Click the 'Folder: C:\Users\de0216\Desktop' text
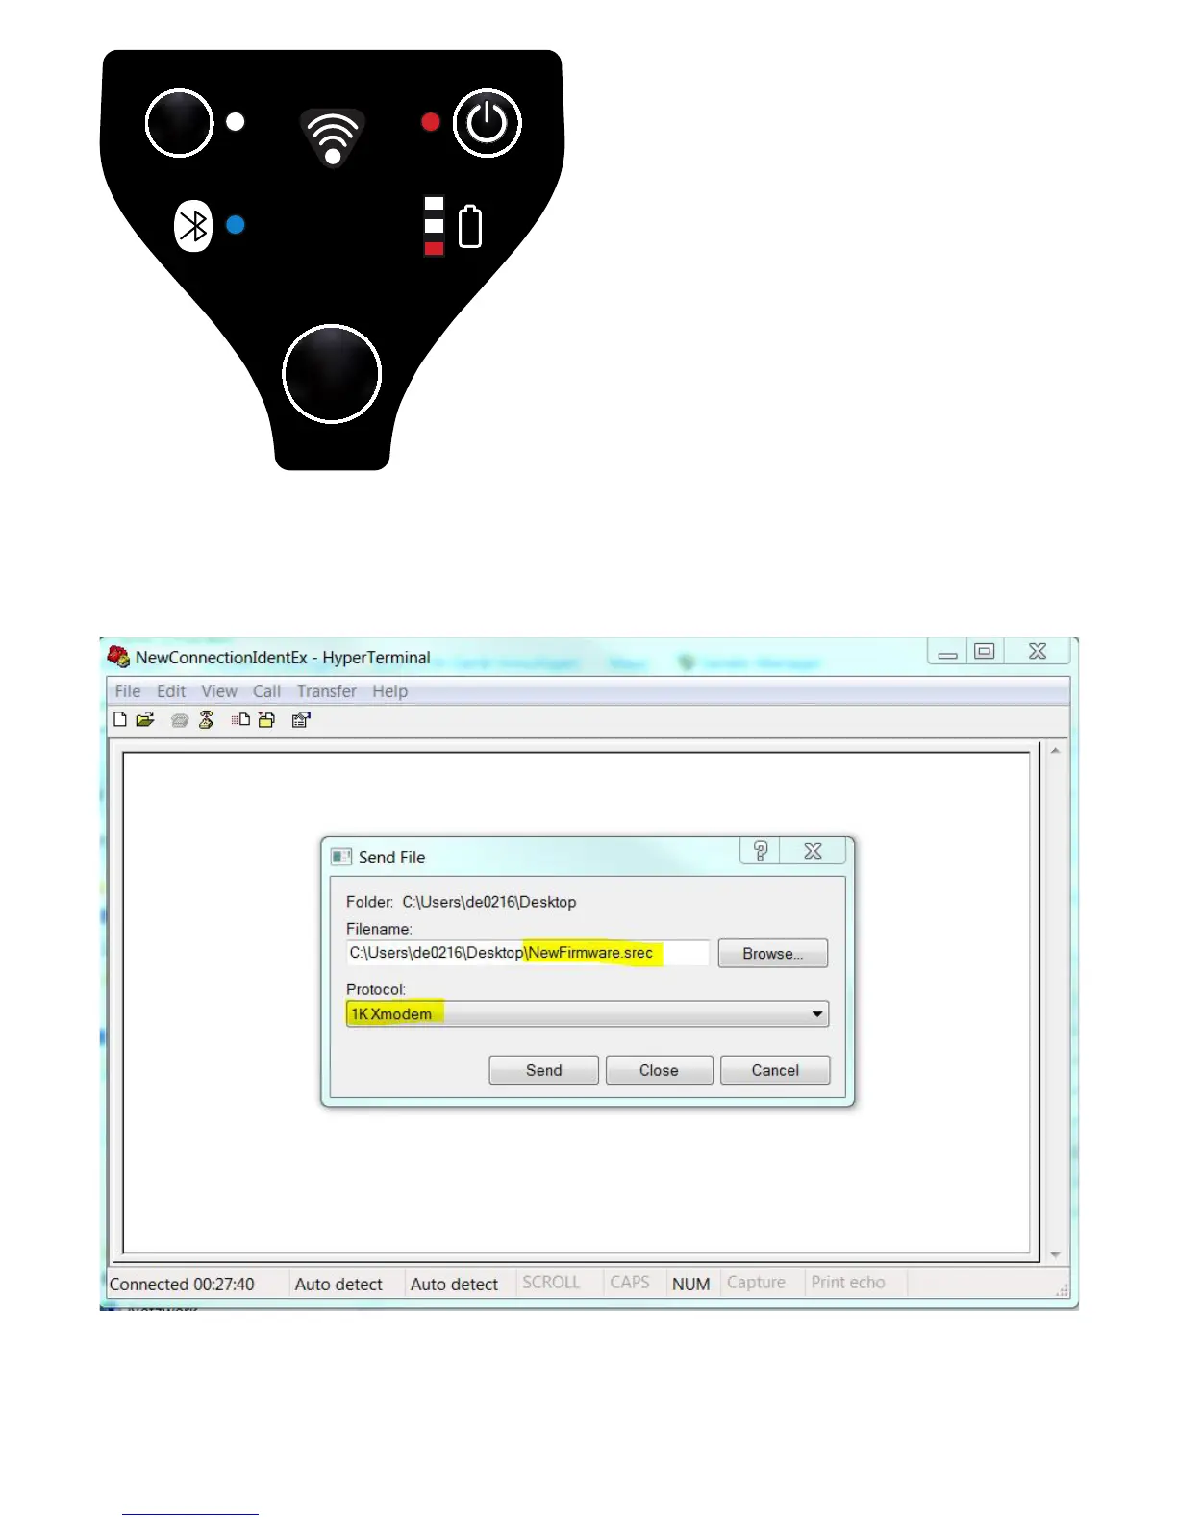The height and width of the screenshot is (1523, 1177). 462,902
